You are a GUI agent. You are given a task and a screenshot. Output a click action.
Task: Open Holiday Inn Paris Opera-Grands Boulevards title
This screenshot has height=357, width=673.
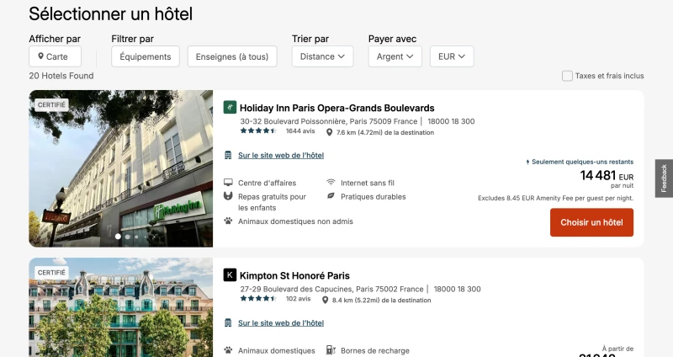point(337,108)
